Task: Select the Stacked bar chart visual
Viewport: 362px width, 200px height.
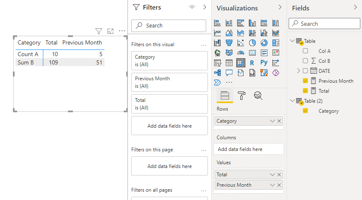Action: click(x=217, y=23)
